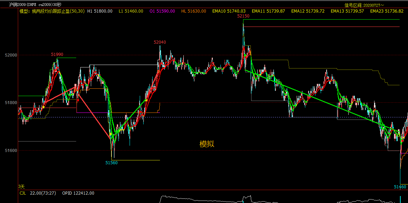Select the CJL volume indicator label
408x203 pixels.
pyautogui.click(x=23, y=193)
